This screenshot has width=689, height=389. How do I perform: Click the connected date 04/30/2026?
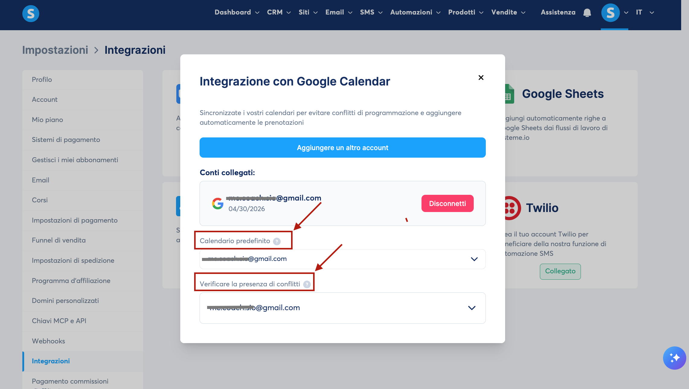[247, 209]
